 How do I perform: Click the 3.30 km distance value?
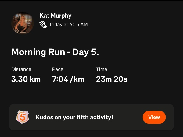(26, 79)
